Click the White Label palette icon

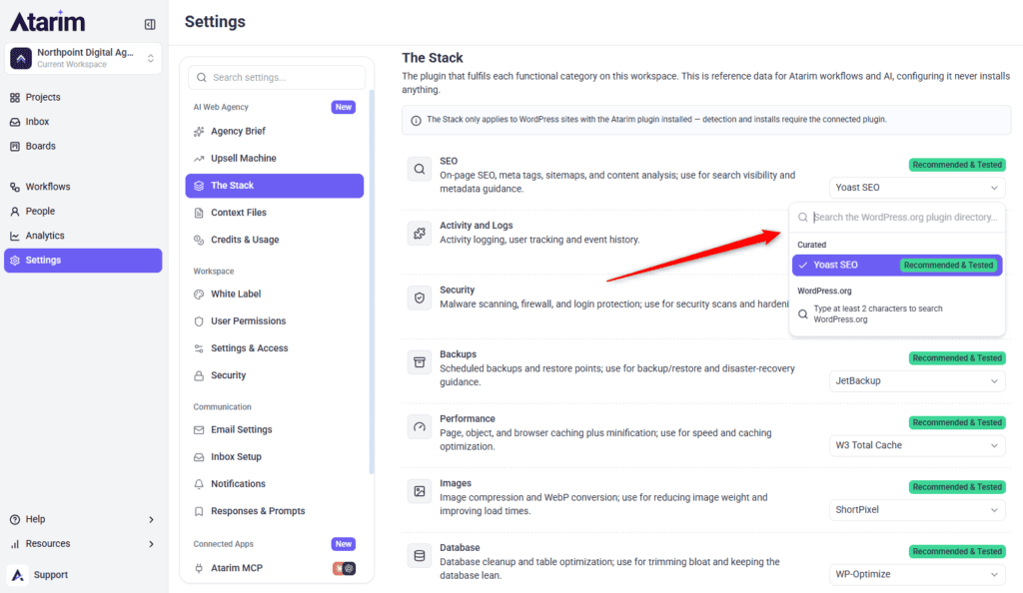coord(199,294)
